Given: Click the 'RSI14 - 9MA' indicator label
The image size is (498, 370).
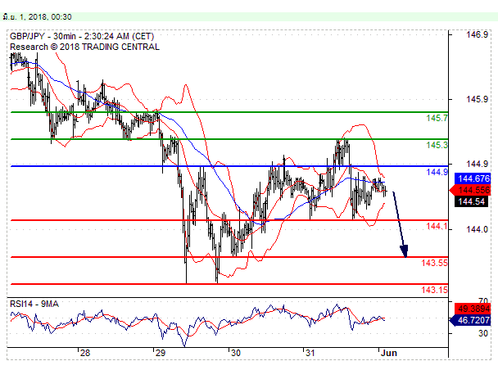Looking at the screenshot, I should pyautogui.click(x=34, y=304).
